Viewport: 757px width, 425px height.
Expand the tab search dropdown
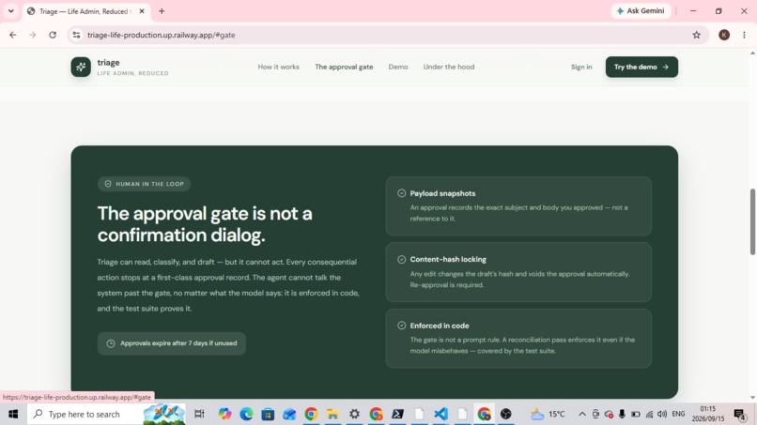pos(10,11)
